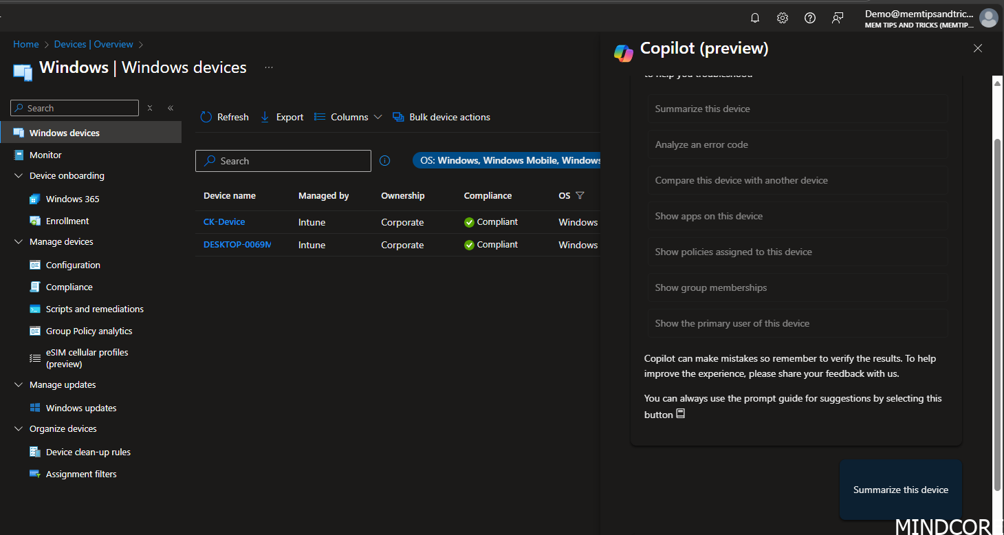Image resolution: width=1004 pixels, height=535 pixels.
Task: Click the Refresh icon to reload devices
Action: (x=206, y=117)
